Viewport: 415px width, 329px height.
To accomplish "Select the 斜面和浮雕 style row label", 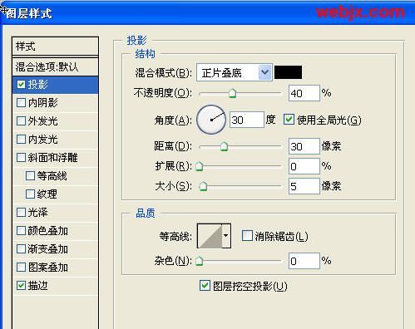I will tap(52, 158).
